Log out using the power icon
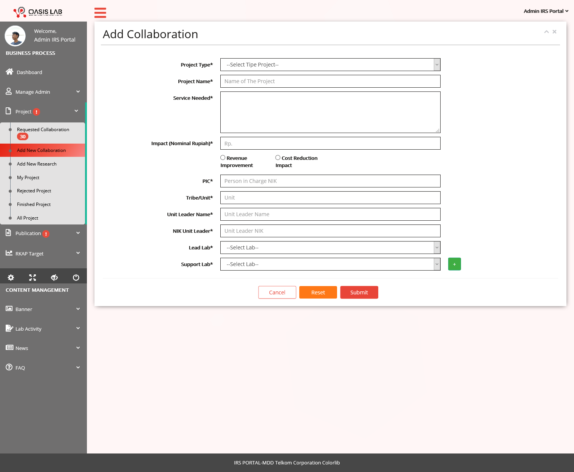574x472 pixels. coord(76,277)
